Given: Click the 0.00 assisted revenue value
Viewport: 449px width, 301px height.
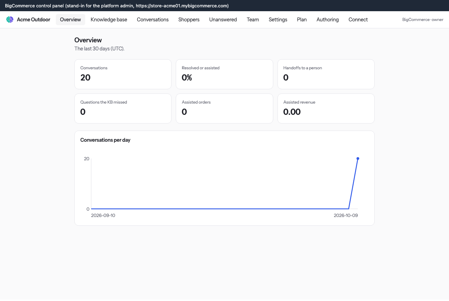Looking at the screenshot, I should 292,112.
